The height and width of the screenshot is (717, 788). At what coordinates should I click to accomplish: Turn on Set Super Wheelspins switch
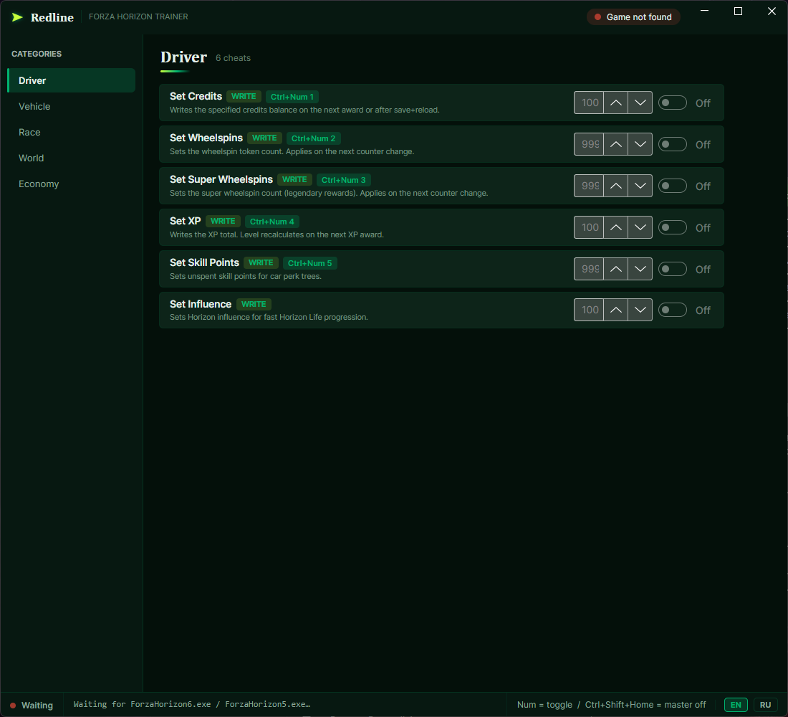pyautogui.click(x=673, y=186)
